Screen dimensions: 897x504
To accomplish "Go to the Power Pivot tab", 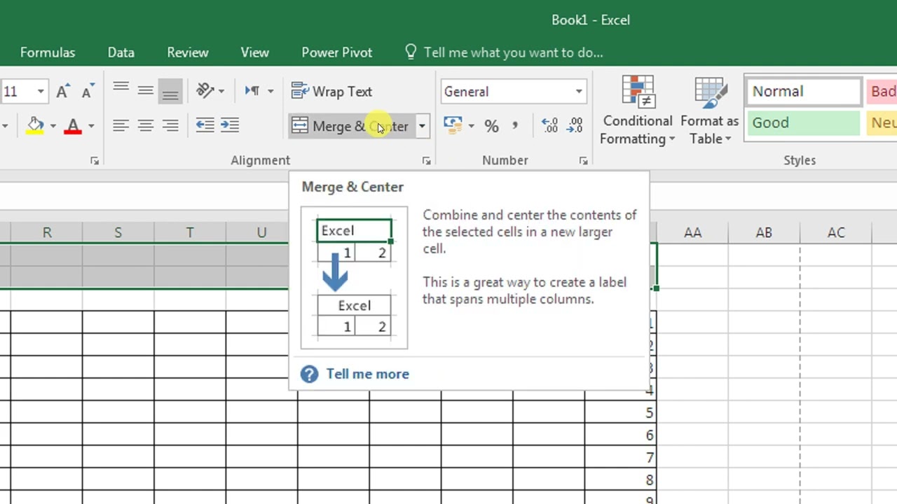I will 337,52.
